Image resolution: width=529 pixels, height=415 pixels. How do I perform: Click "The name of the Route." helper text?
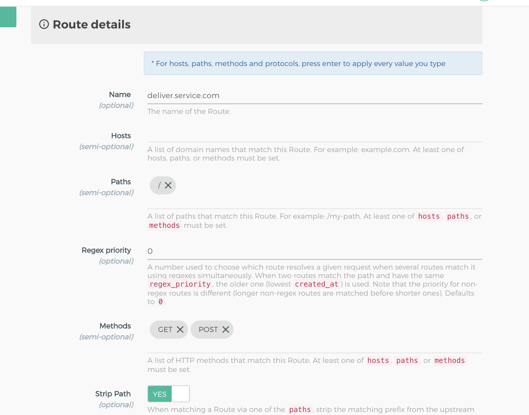(189, 111)
